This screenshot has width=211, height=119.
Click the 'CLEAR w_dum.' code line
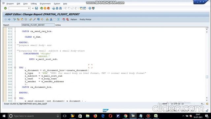[x=33, y=37]
